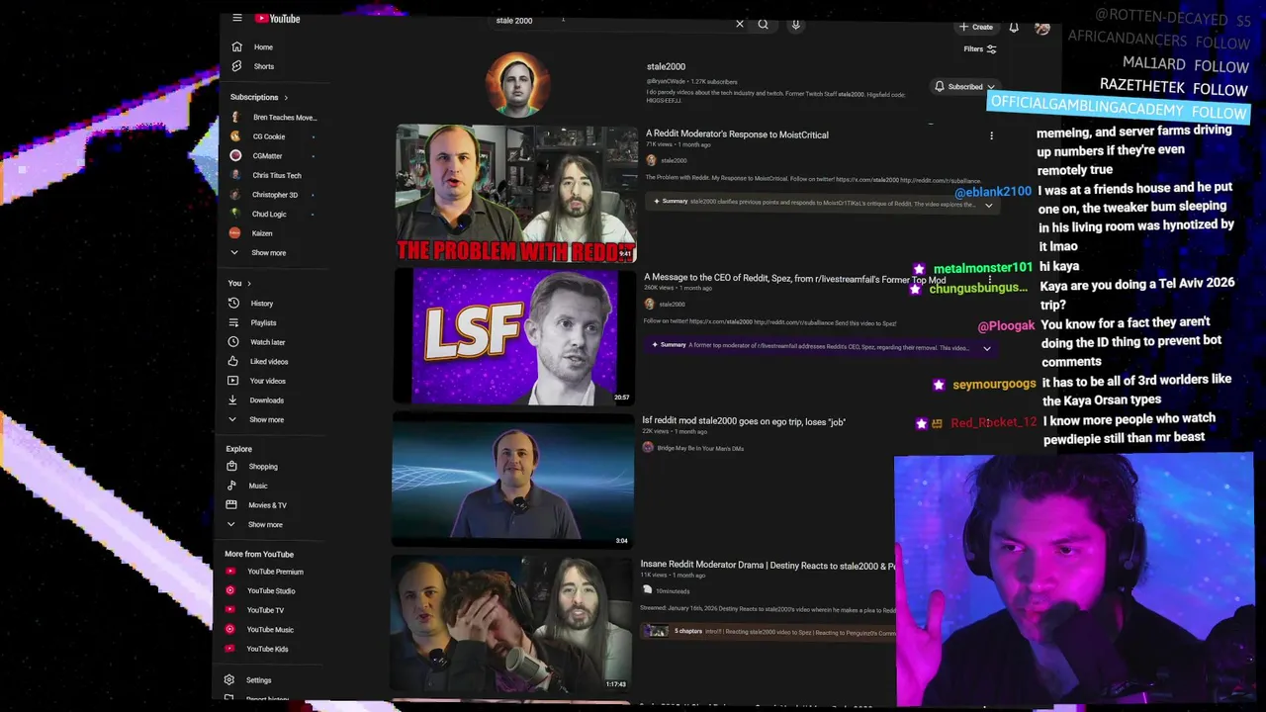Open stale2000 channel avatar

pos(517,84)
